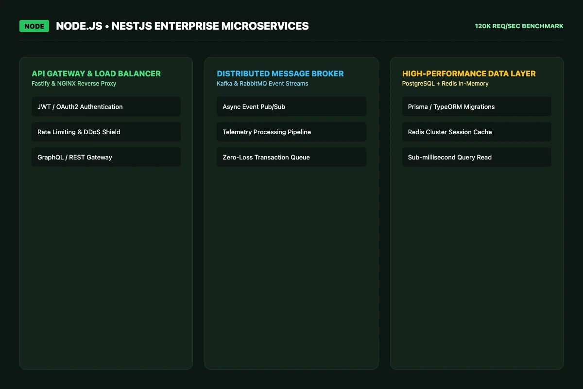
Task: Click Fastify & NGINX Reverse Proxy subtitle
Action: 74,84
